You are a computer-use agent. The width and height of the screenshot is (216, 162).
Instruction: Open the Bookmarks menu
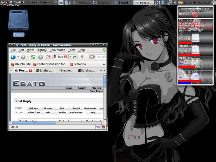[x=57, y=50]
